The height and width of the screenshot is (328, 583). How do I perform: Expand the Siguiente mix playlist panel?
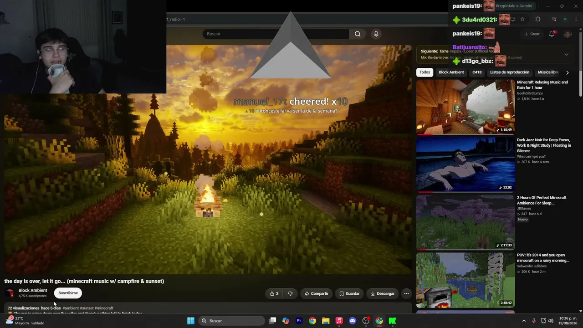pyautogui.click(x=566, y=54)
